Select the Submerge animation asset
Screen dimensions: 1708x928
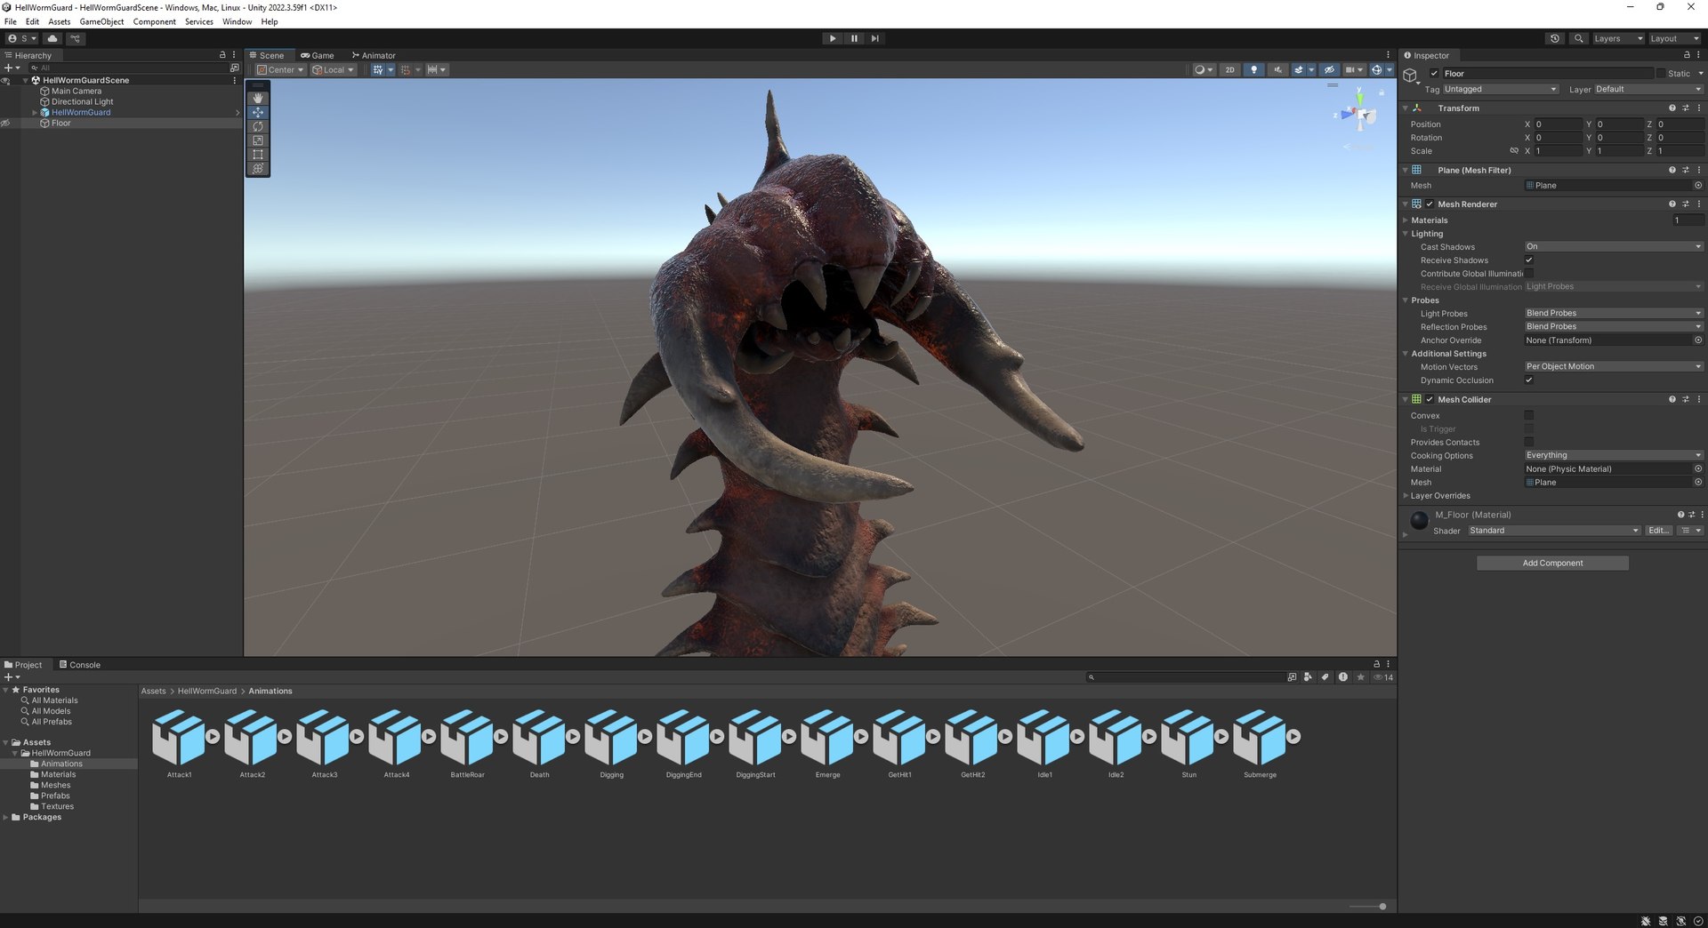1261,743
